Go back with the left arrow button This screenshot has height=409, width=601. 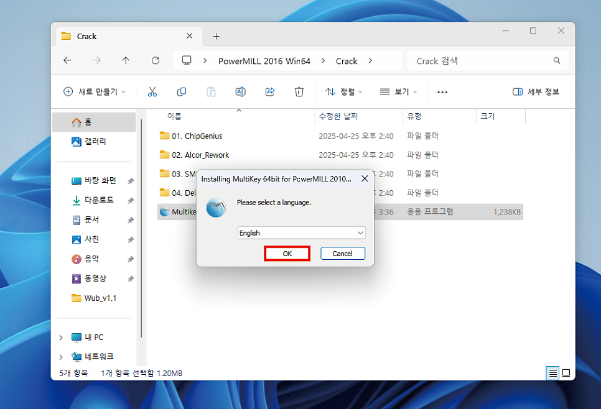coord(67,60)
